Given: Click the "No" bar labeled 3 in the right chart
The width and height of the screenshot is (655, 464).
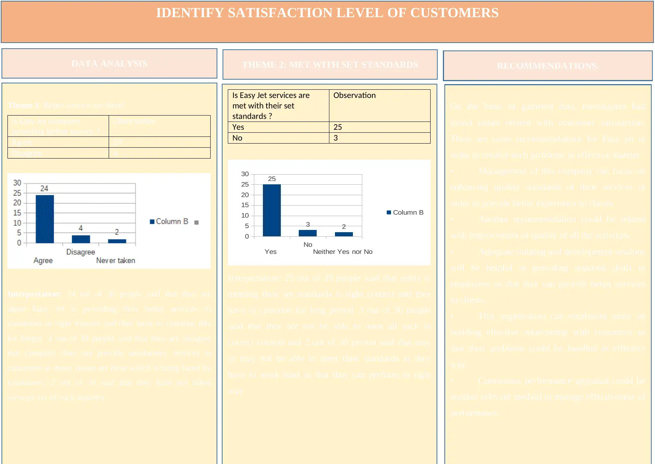Looking at the screenshot, I should 308,233.
